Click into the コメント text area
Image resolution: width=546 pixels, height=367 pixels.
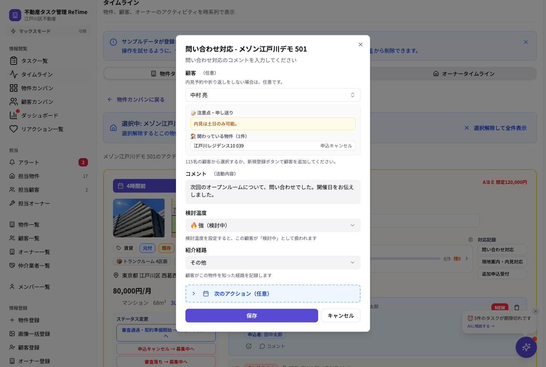coord(273,192)
